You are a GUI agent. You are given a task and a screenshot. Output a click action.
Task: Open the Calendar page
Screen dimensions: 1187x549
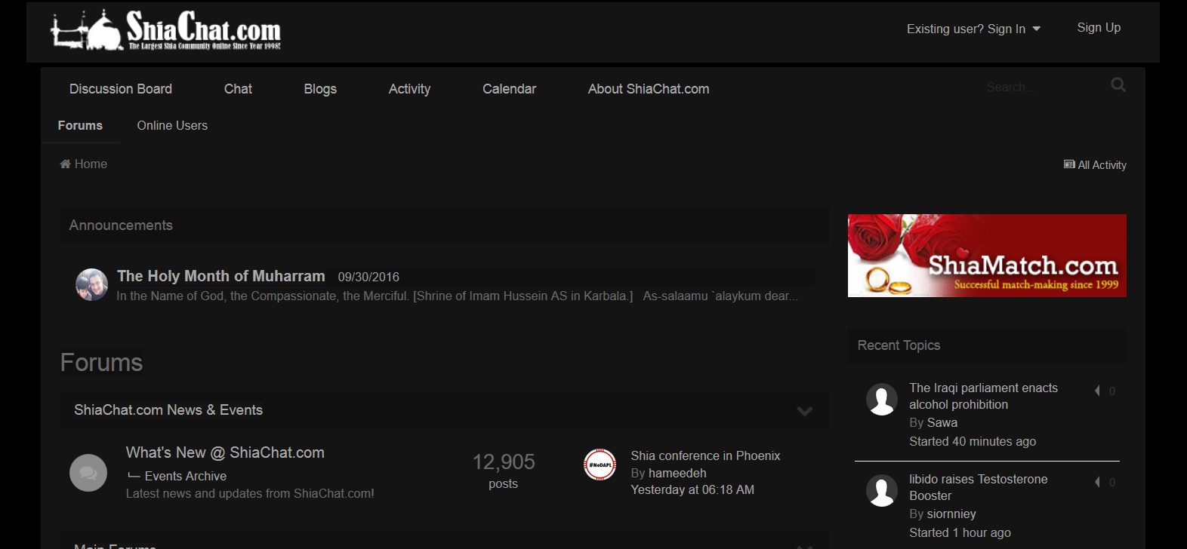click(510, 89)
